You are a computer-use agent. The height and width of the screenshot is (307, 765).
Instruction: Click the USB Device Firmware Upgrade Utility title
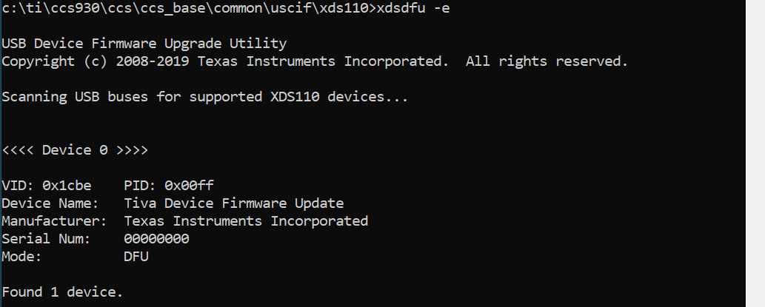point(144,44)
